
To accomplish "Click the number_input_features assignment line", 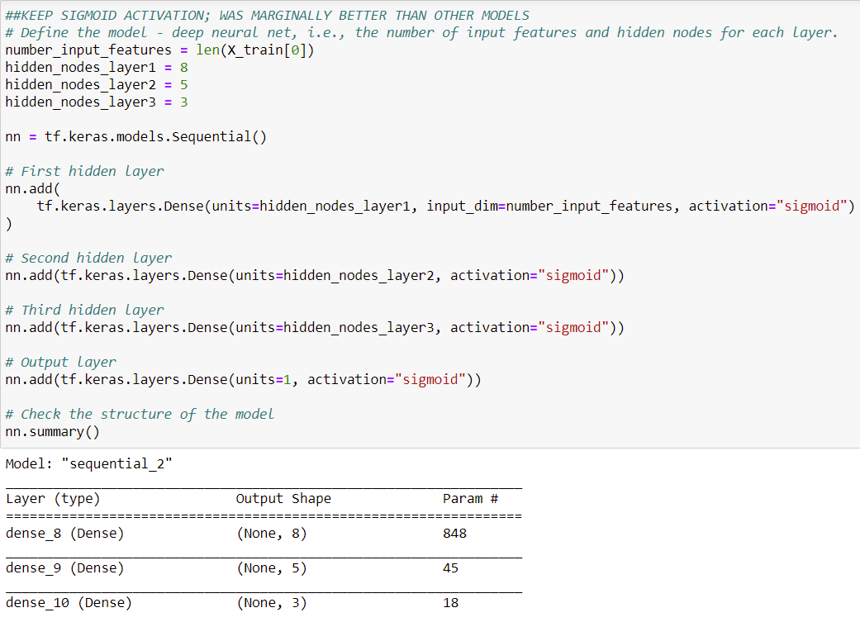I will pyautogui.click(x=159, y=50).
